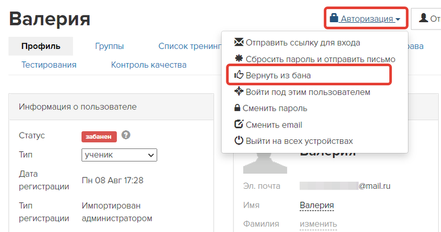The height and width of the screenshot is (232, 441).
Task: Click the Информация о пользователе panel header
Action: click(111, 107)
